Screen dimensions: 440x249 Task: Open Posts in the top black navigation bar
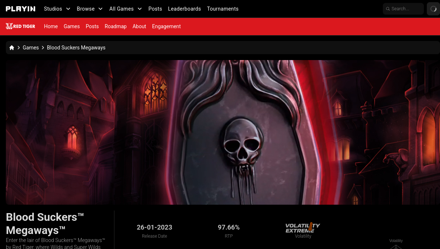[x=155, y=9]
